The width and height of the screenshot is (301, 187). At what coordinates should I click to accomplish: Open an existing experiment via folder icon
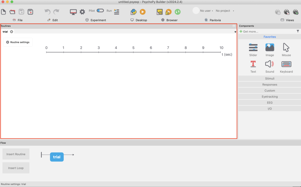12,12
